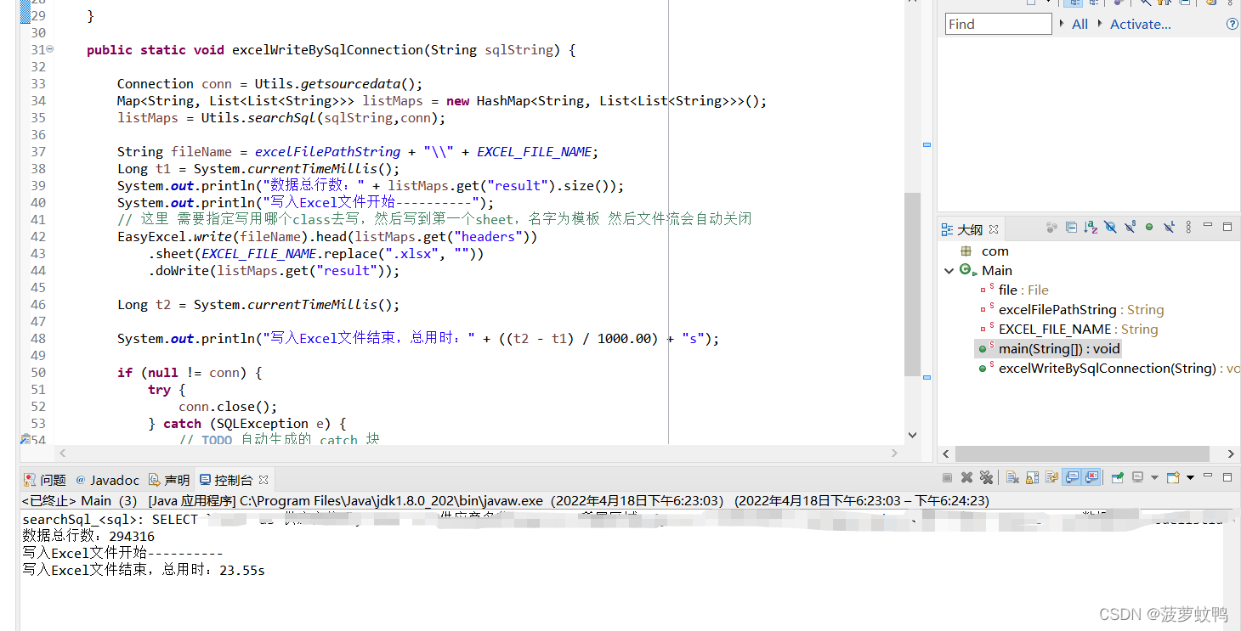Maximize the console panel
This screenshot has width=1241, height=631.
coord(1227,477)
